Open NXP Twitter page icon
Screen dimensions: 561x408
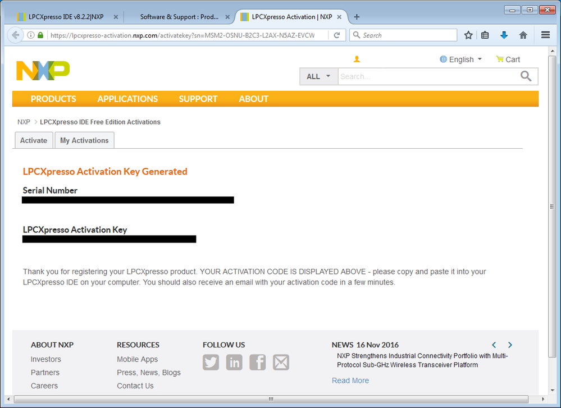(211, 362)
